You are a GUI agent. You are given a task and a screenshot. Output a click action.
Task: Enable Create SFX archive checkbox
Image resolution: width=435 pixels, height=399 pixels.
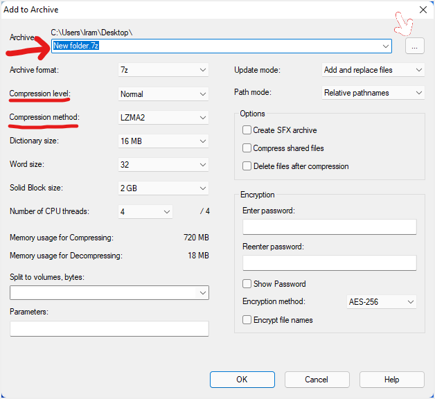pyautogui.click(x=247, y=130)
